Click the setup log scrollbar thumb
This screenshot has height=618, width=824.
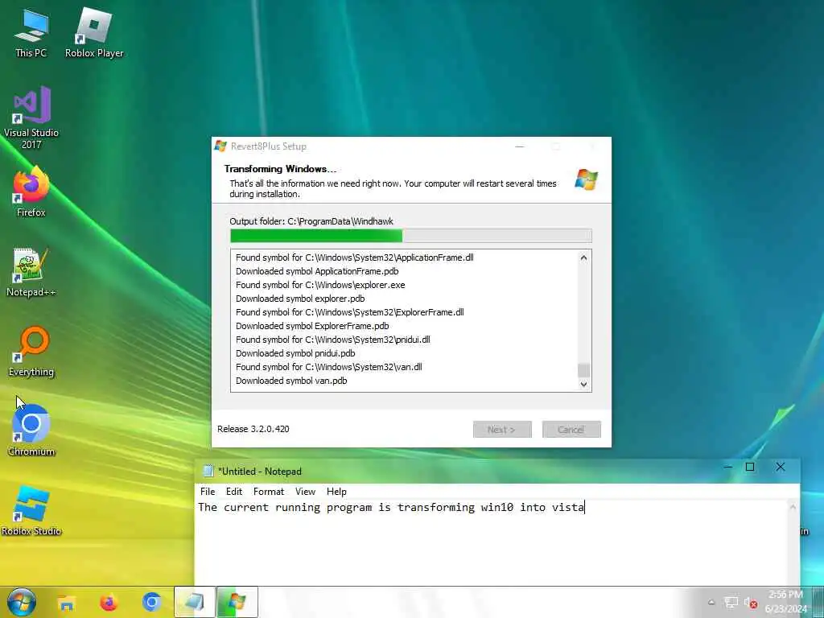[x=583, y=370]
